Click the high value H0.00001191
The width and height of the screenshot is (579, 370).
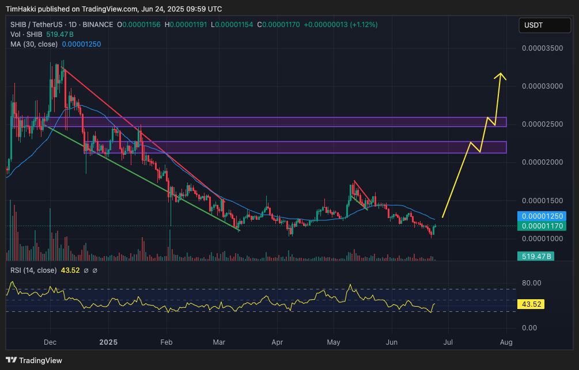click(186, 25)
